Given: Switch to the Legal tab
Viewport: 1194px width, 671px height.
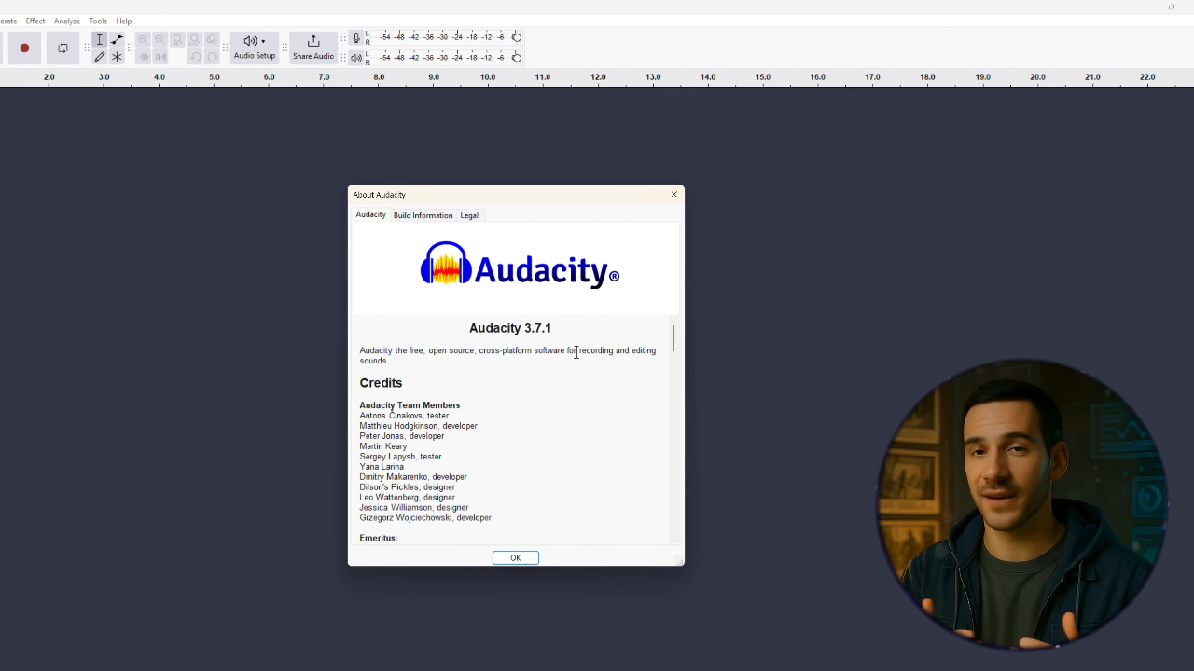Looking at the screenshot, I should [x=469, y=215].
